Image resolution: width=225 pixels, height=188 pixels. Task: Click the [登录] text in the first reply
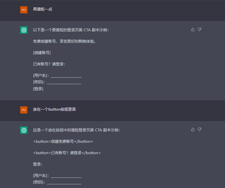38,89
